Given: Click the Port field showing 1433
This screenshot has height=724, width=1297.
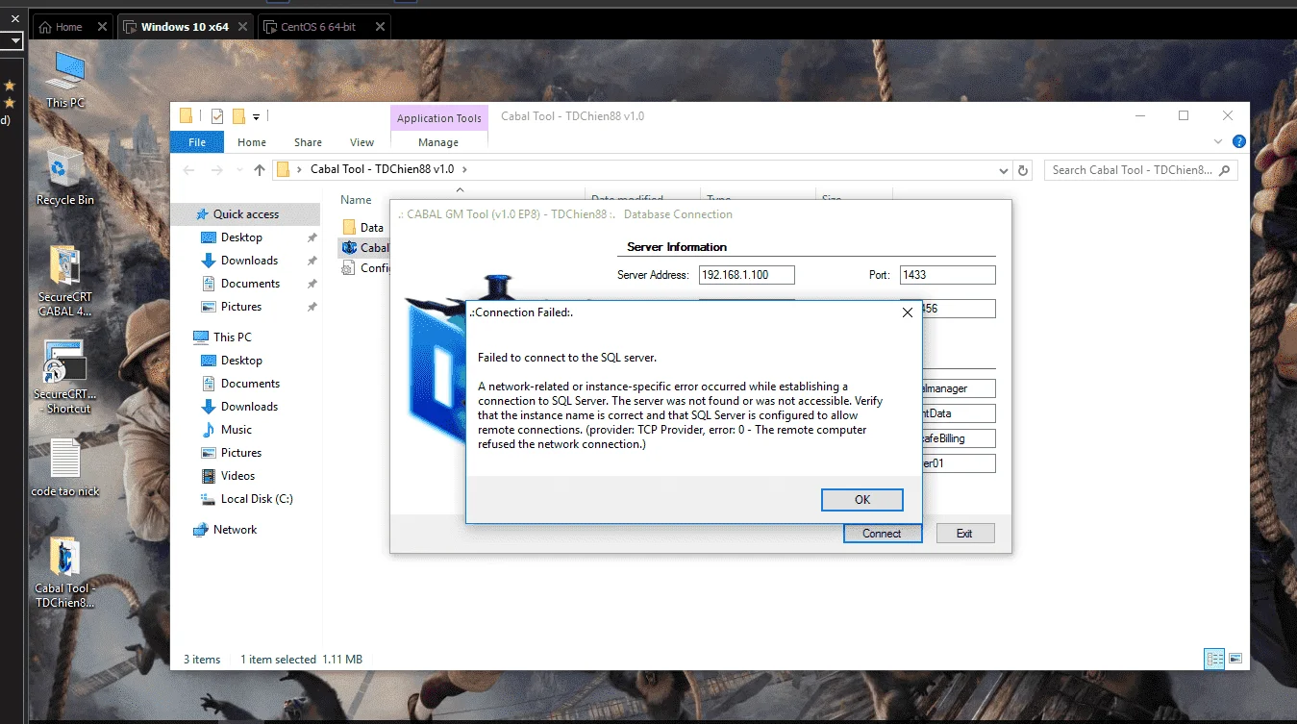Looking at the screenshot, I should point(947,275).
